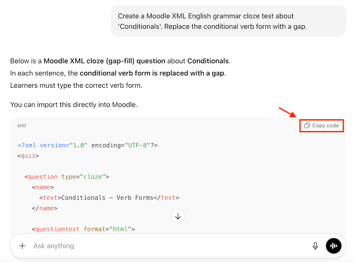Start dictation with the microphone icon

pos(315,246)
